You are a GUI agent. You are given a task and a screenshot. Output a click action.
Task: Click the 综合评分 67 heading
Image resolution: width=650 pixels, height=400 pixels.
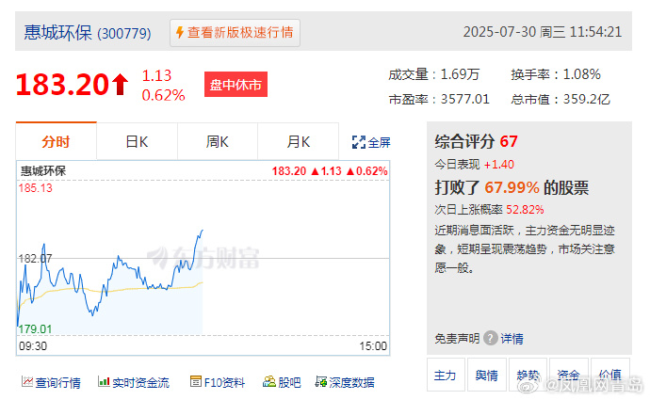[476, 141]
